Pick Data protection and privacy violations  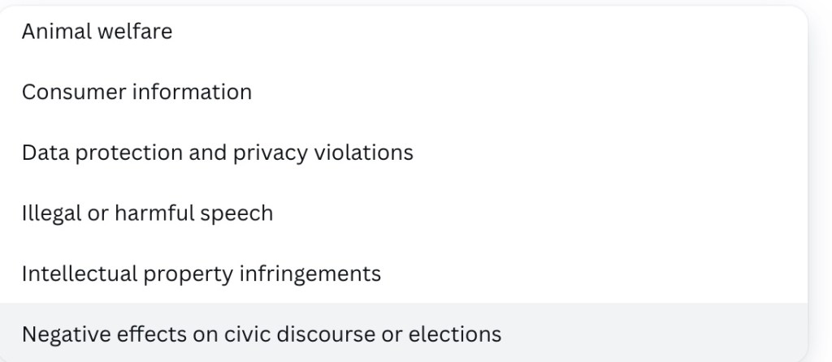218,153
